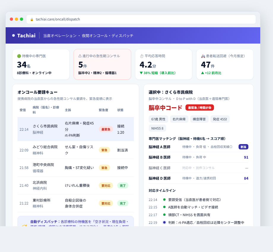Select the 脳神経 D 医師 row
The height and width of the screenshot is (252, 273).
click(199, 178)
